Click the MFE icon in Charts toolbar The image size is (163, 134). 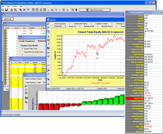coord(48,53)
